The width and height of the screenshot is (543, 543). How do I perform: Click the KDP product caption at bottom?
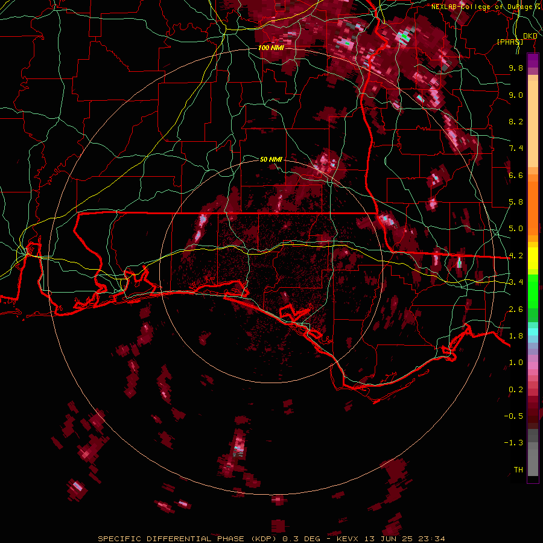pyautogui.click(x=271, y=539)
